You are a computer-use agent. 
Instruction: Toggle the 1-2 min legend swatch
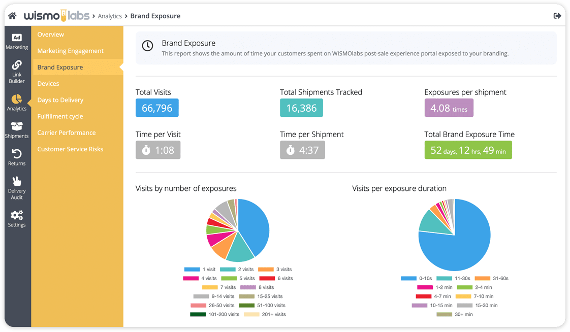(x=425, y=287)
